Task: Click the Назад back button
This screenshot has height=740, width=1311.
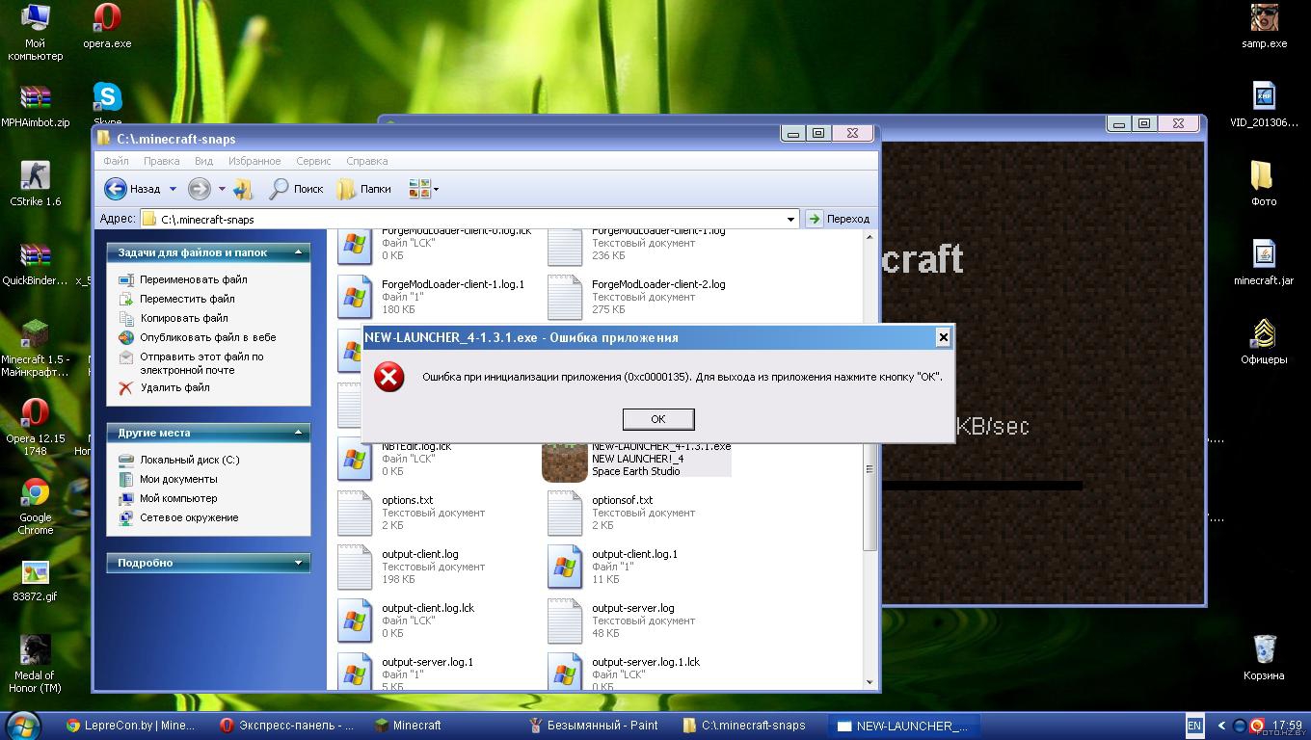Action: [x=134, y=189]
